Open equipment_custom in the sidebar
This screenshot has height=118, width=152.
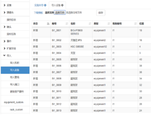(14, 102)
